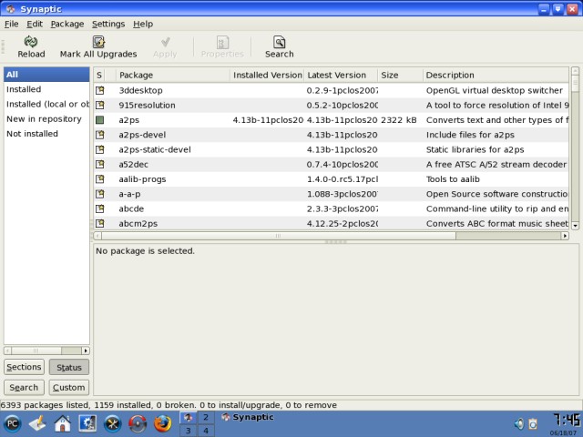Open the Package menu
This screenshot has height=437, width=583.
(x=66, y=24)
